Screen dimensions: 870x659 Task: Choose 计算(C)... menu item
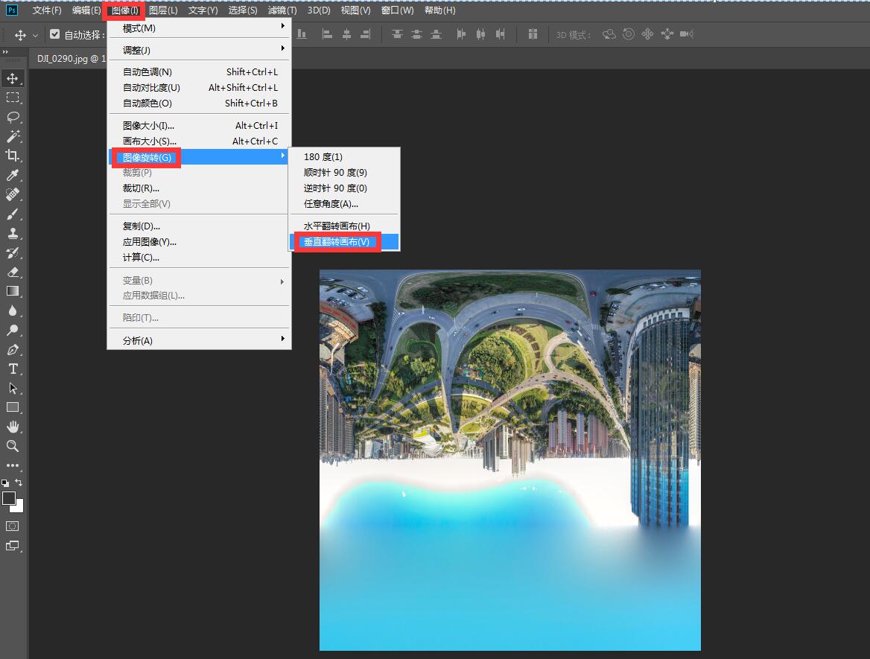[199, 257]
